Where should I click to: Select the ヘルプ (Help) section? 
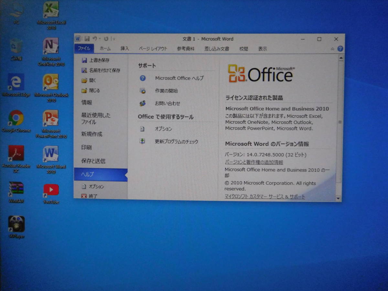pos(101,175)
